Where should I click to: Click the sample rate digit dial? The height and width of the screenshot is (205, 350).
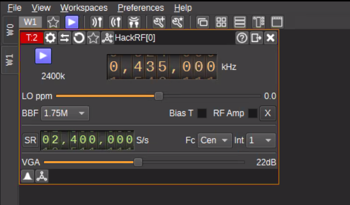[87, 140]
